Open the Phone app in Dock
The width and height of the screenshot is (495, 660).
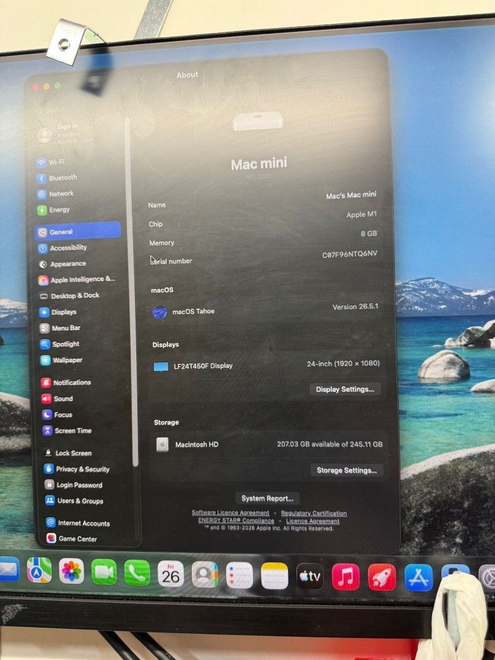tap(137, 573)
